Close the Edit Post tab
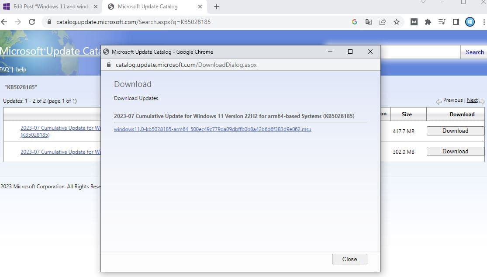 [x=95, y=7]
